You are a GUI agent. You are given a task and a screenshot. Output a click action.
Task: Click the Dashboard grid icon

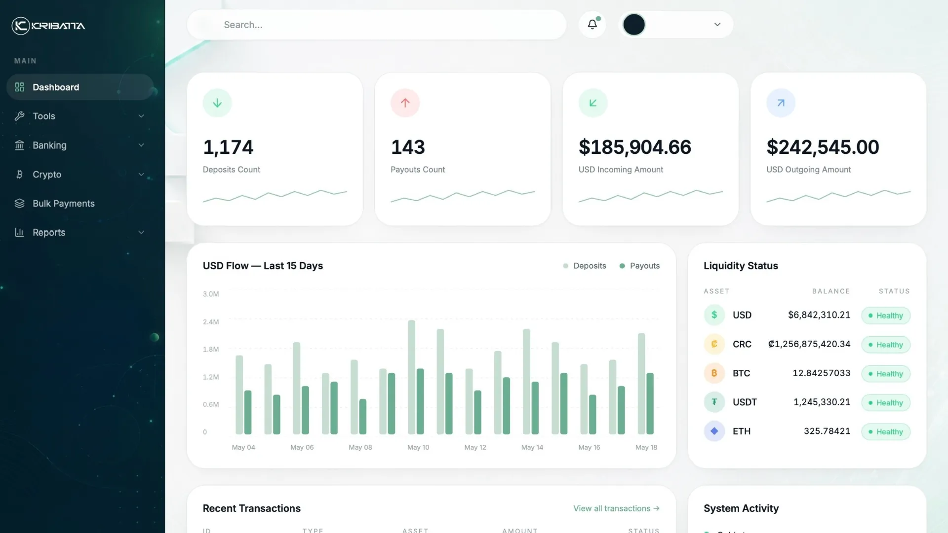point(19,87)
